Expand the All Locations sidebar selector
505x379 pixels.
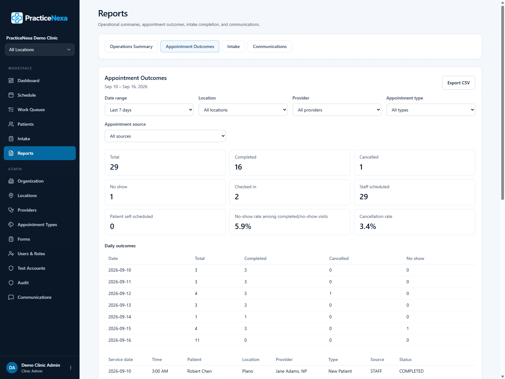pos(40,50)
